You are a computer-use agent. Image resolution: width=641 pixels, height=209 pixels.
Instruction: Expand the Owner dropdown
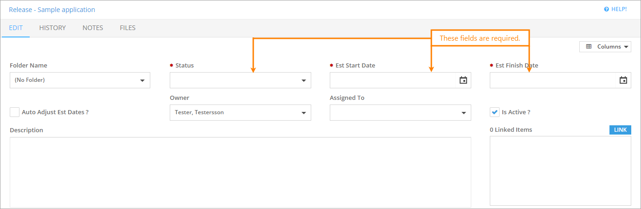pos(303,113)
